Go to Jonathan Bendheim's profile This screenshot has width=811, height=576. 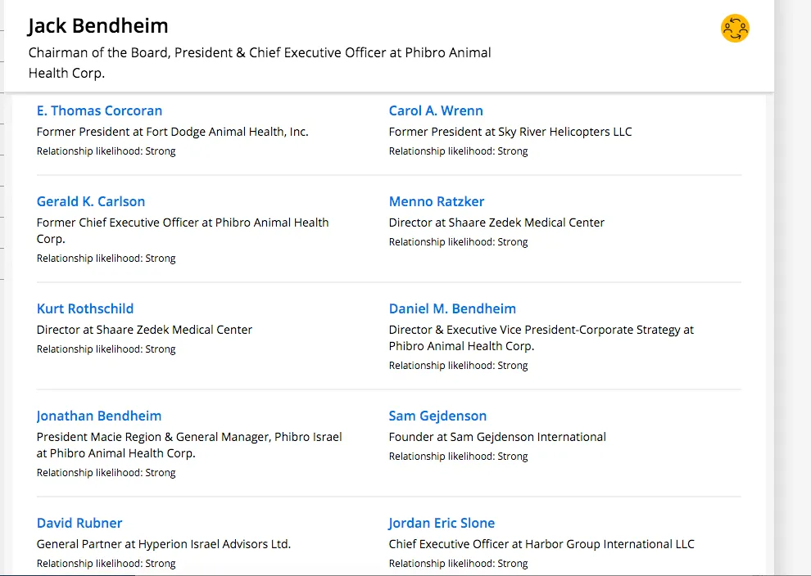[99, 416]
